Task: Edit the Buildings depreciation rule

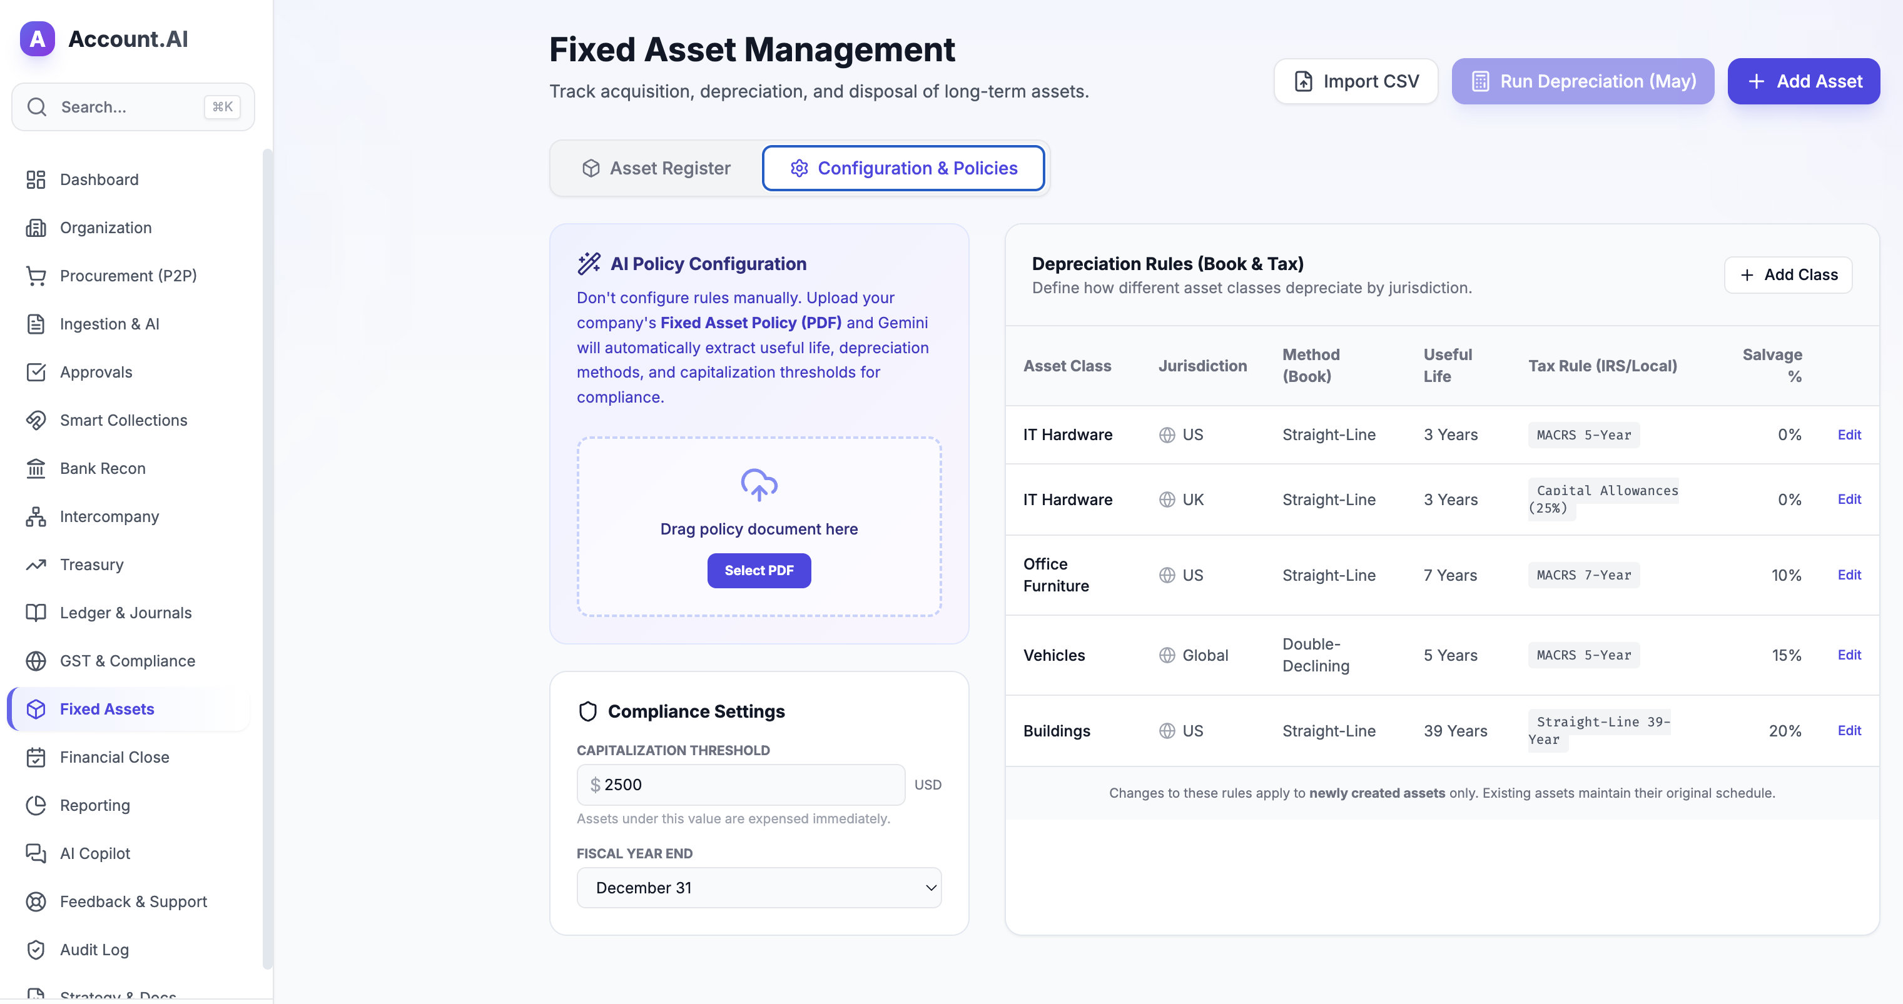Action: click(x=1849, y=730)
